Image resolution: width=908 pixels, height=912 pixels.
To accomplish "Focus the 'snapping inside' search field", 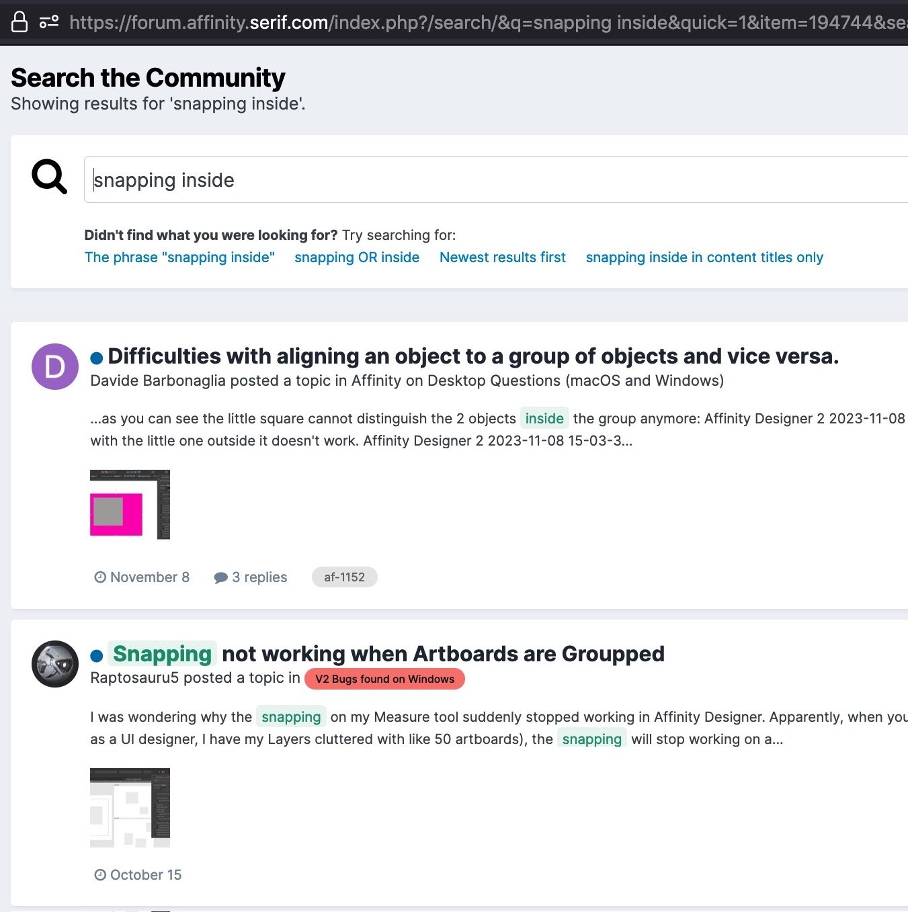I will tap(496, 179).
